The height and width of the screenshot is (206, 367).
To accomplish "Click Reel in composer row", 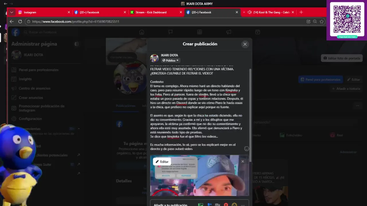I will pos(337,135).
